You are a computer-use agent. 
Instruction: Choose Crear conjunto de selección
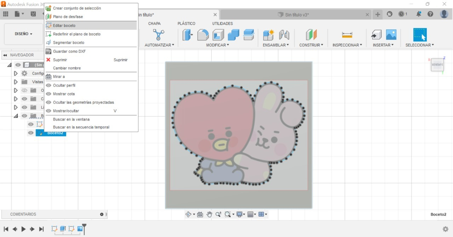pos(91,8)
